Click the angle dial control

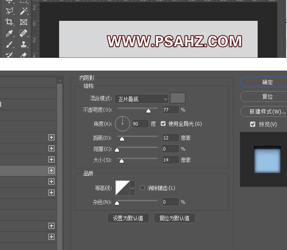tap(122, 124)
